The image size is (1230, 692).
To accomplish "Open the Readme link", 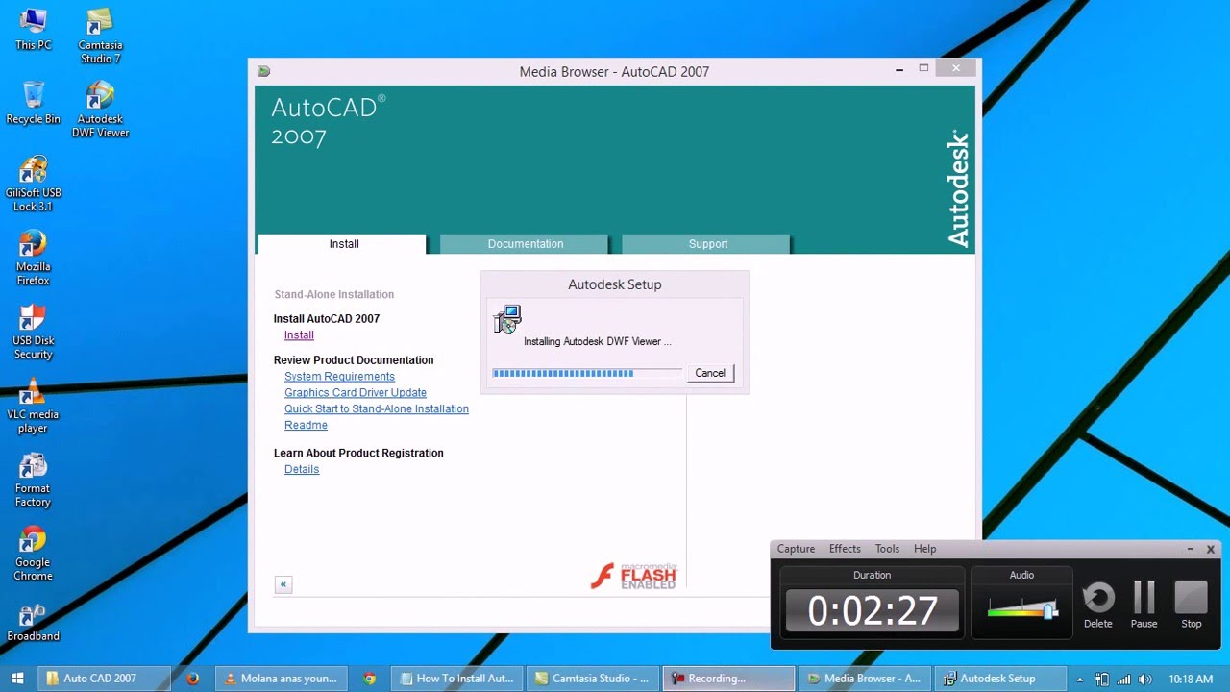I will (306, 426).
